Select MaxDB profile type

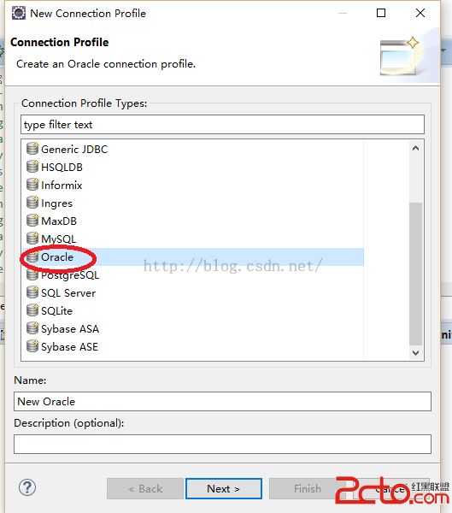coord(59,221)
